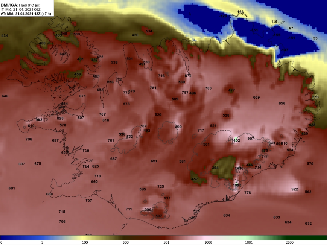Click the 778 value label
Viewport: 327px width, 245px height.
(x=248, y=193)
